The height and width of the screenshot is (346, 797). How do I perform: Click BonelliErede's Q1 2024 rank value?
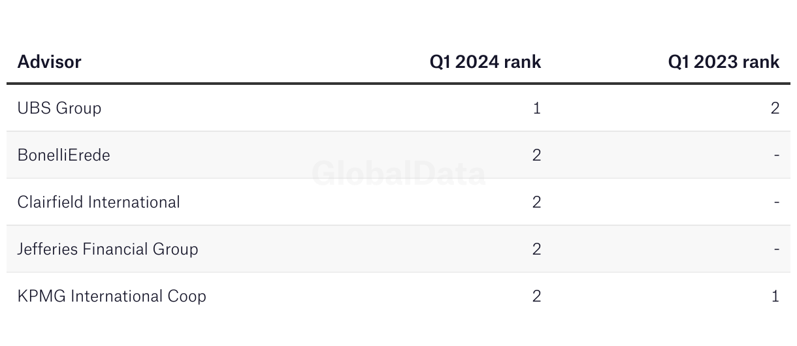537,155
